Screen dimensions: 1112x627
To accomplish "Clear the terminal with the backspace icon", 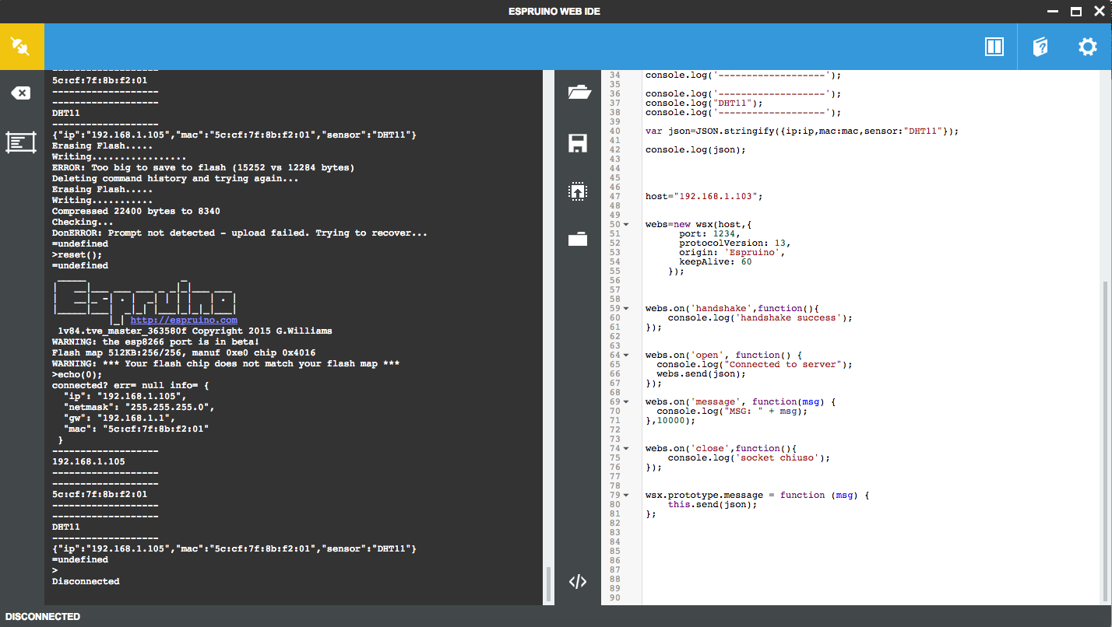I will pyautogui.click(x=21, y=93).
